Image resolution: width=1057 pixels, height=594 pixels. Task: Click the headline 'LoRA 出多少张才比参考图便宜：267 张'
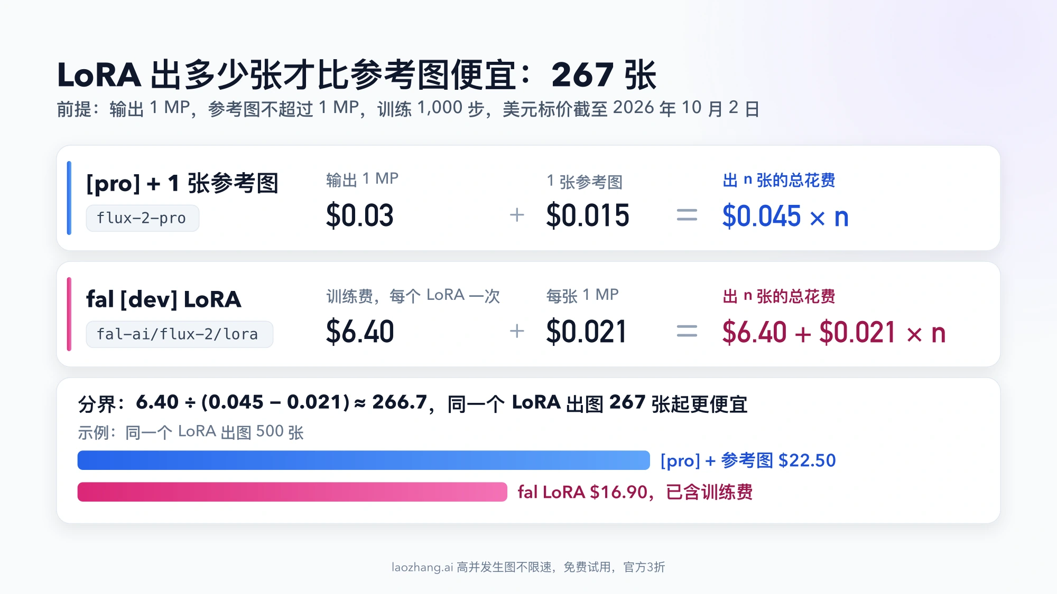tap(357, 74)
